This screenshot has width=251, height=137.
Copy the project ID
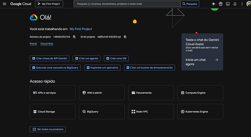coord(125,37)
